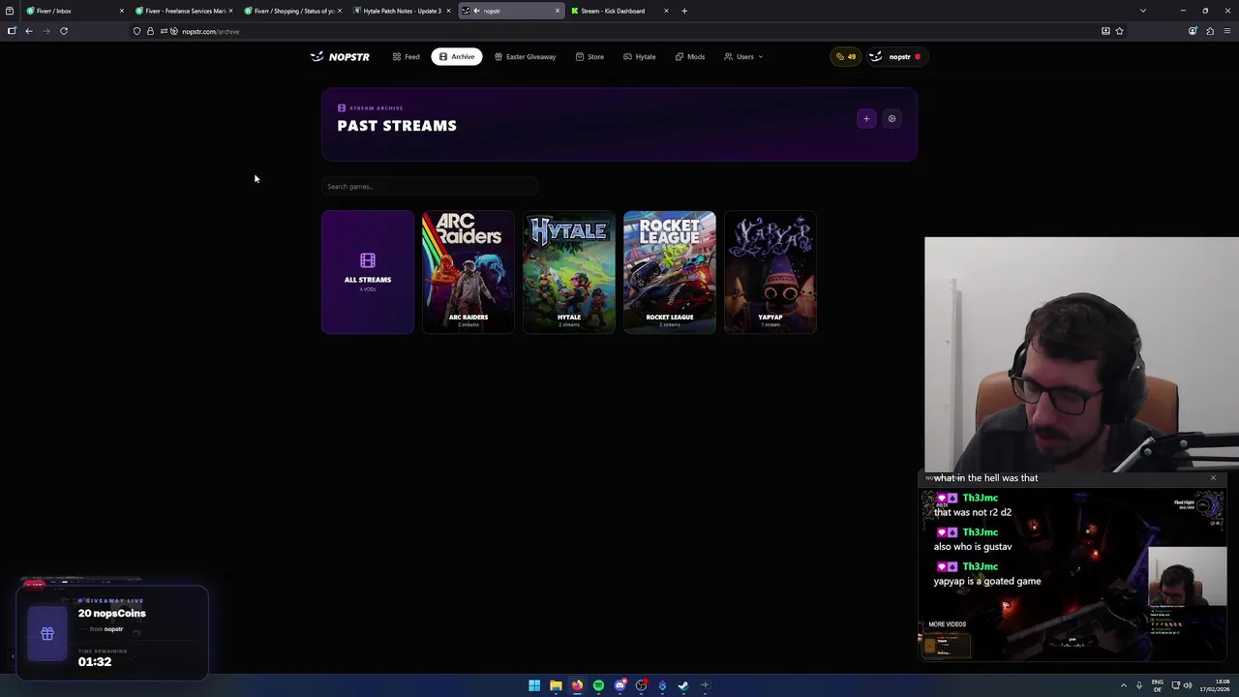Go back in browser history

point(29,31)
